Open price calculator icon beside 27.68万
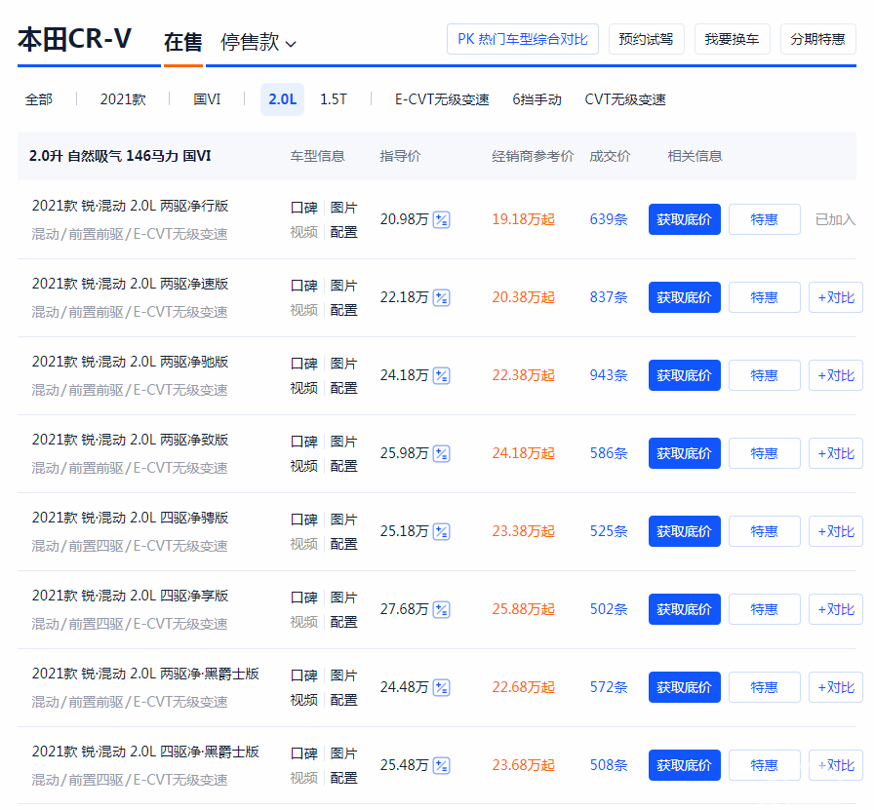Screen dimensions: 874x810 (441, 609)
